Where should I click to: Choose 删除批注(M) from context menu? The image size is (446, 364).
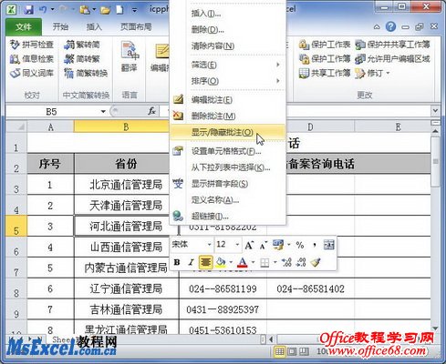[227, 116]
